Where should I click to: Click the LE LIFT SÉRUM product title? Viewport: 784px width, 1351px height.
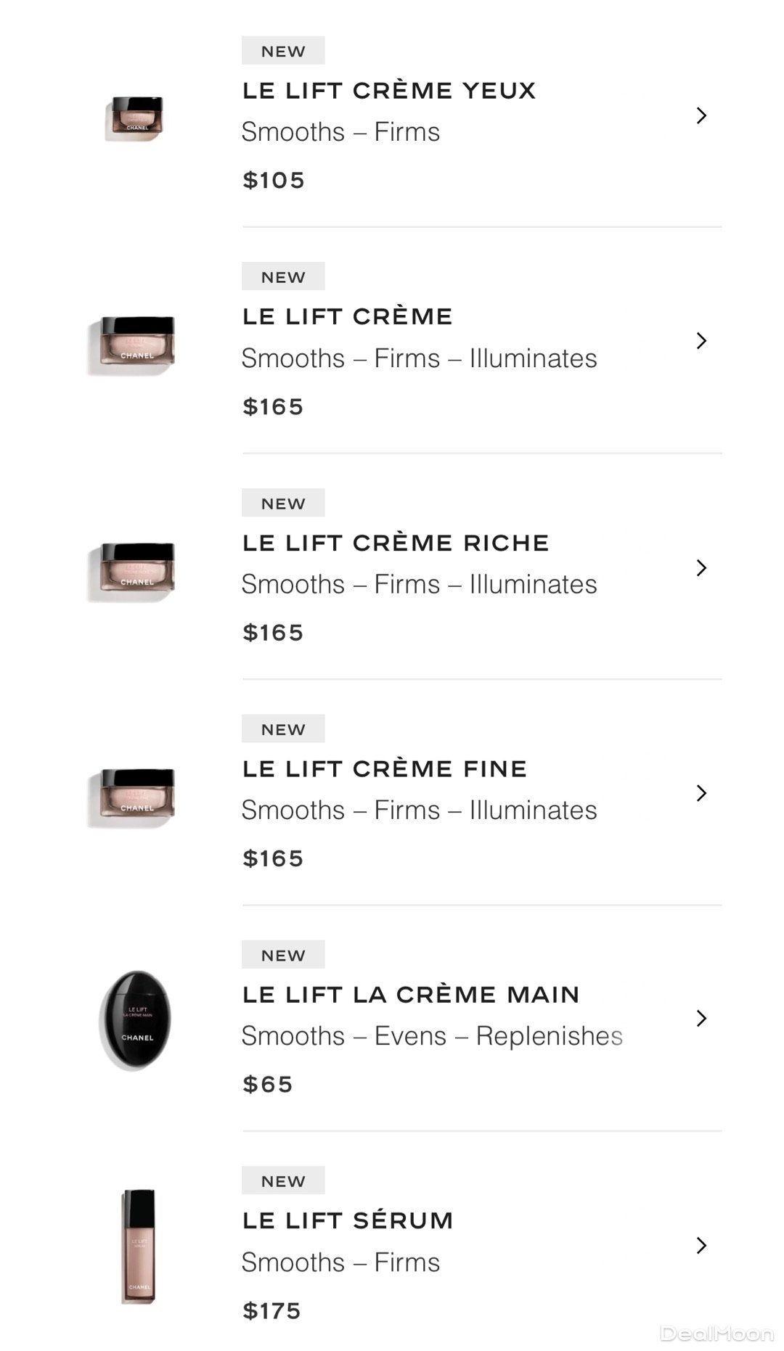(348, 1220)
